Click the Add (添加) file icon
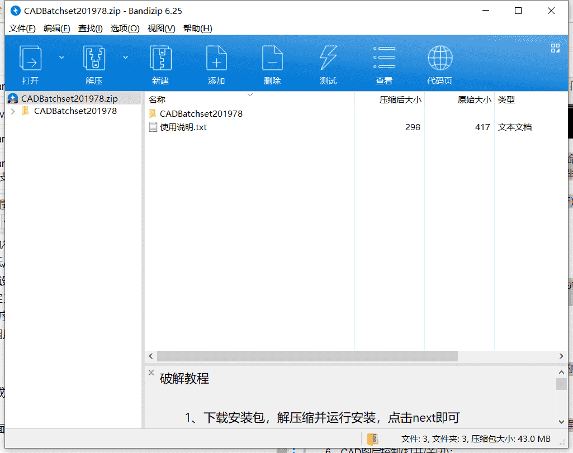This screenshot has width=573, height=453. 216,58
